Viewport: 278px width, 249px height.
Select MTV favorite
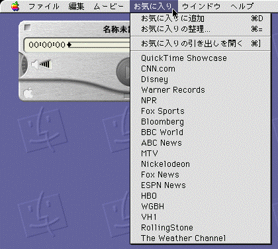click(201, 154)
